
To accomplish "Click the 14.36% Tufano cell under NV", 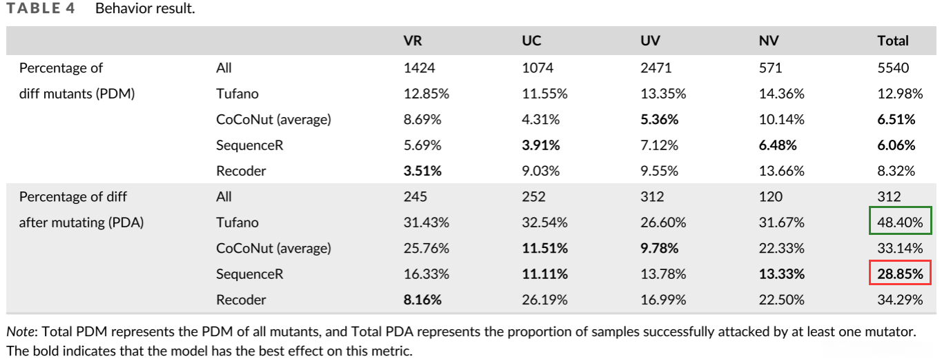I will pyautogui.click(x=781, y=94).
